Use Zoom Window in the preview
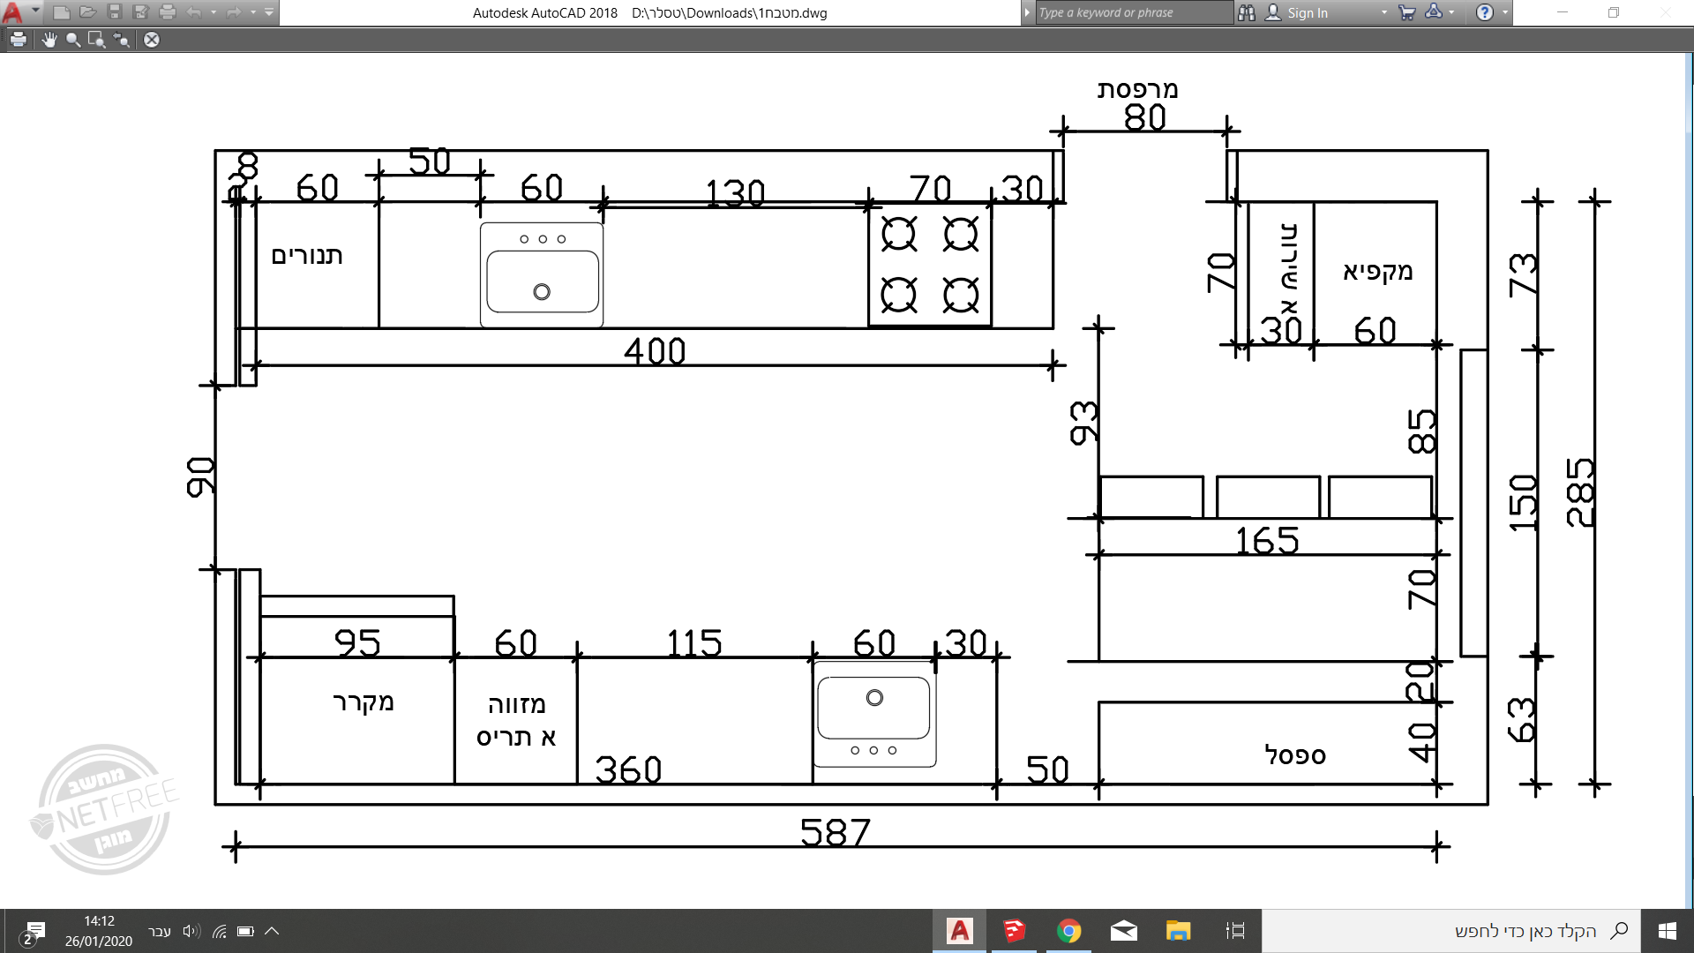 coord(95,40)
